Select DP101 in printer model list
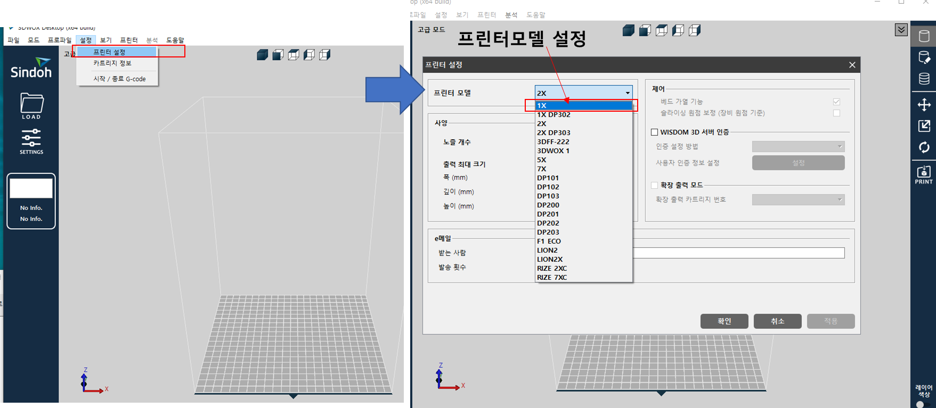This screenshot has width=936, height=408. pyautogui.click(x=583, y=178)
